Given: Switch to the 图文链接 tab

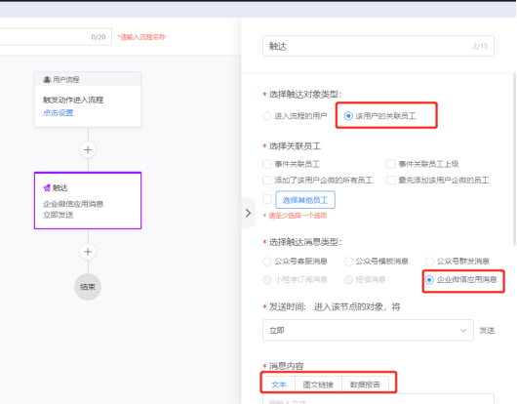Looking at the screenshot, I should pos(318,384).
